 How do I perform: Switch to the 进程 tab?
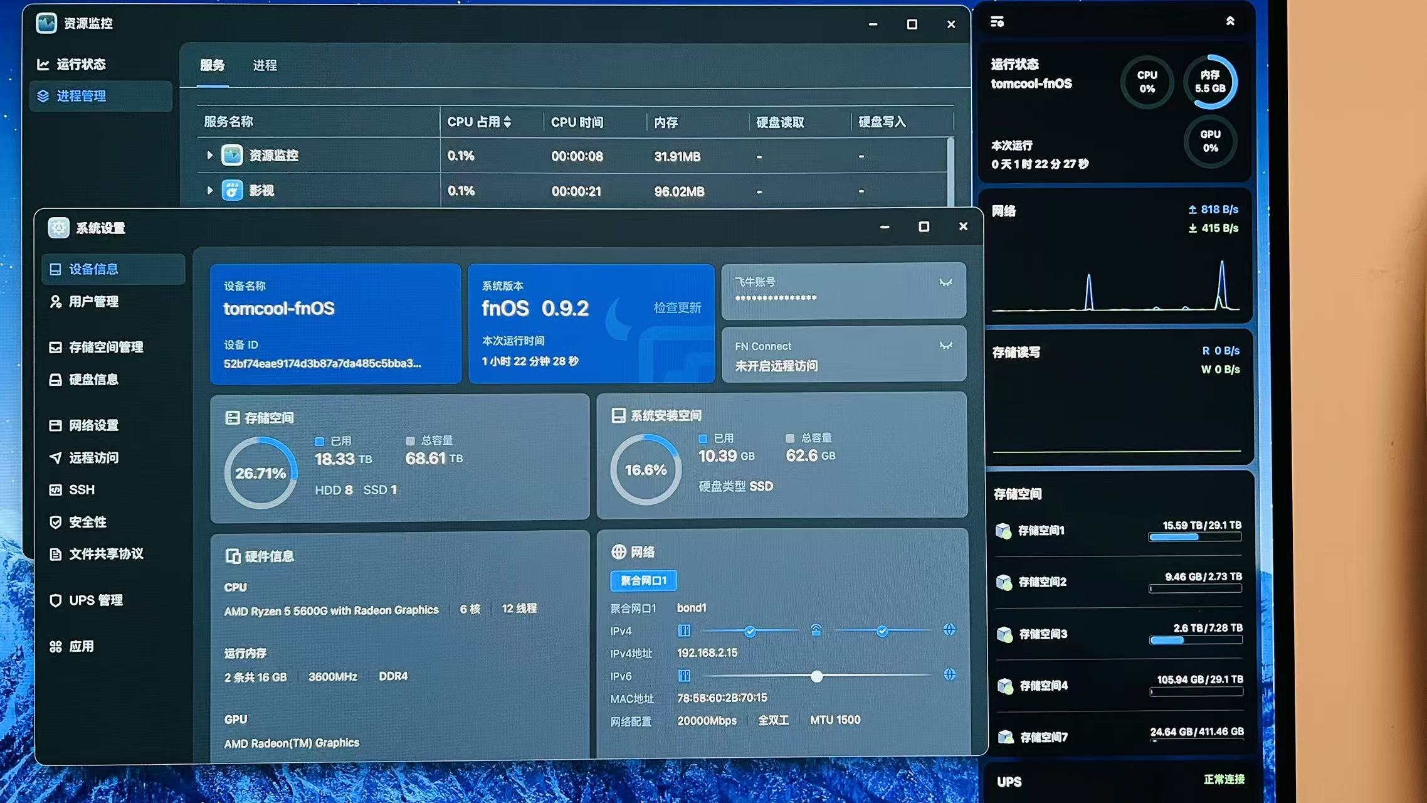[265, 65]
